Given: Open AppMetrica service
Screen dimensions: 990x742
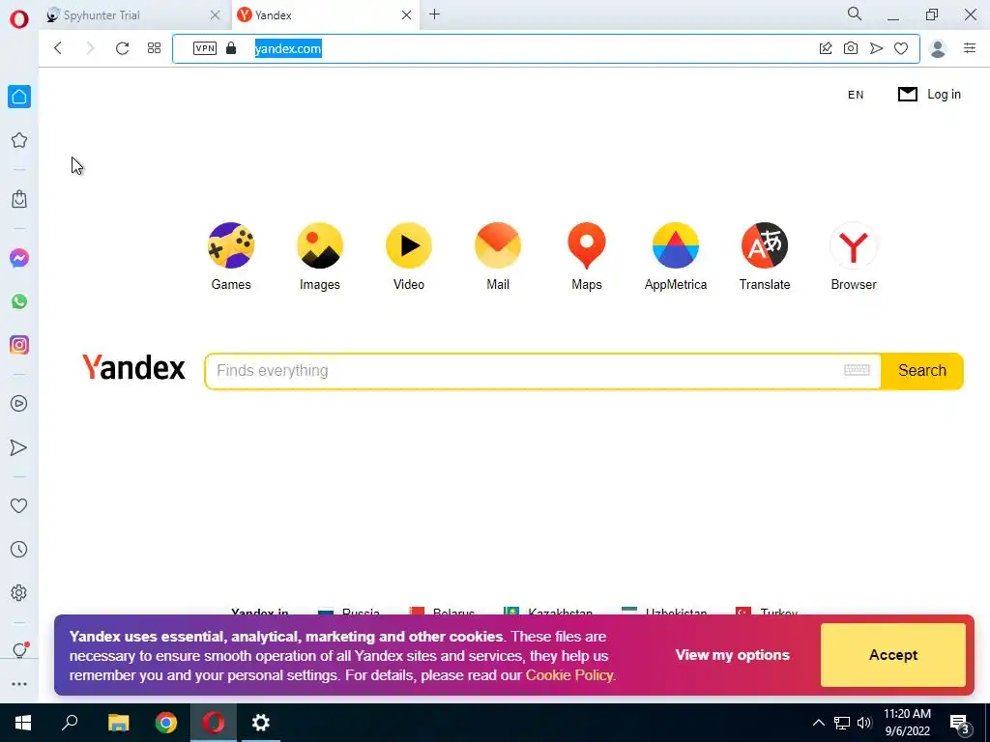Looking at the screenshot, I should click(x=676, y=256).
